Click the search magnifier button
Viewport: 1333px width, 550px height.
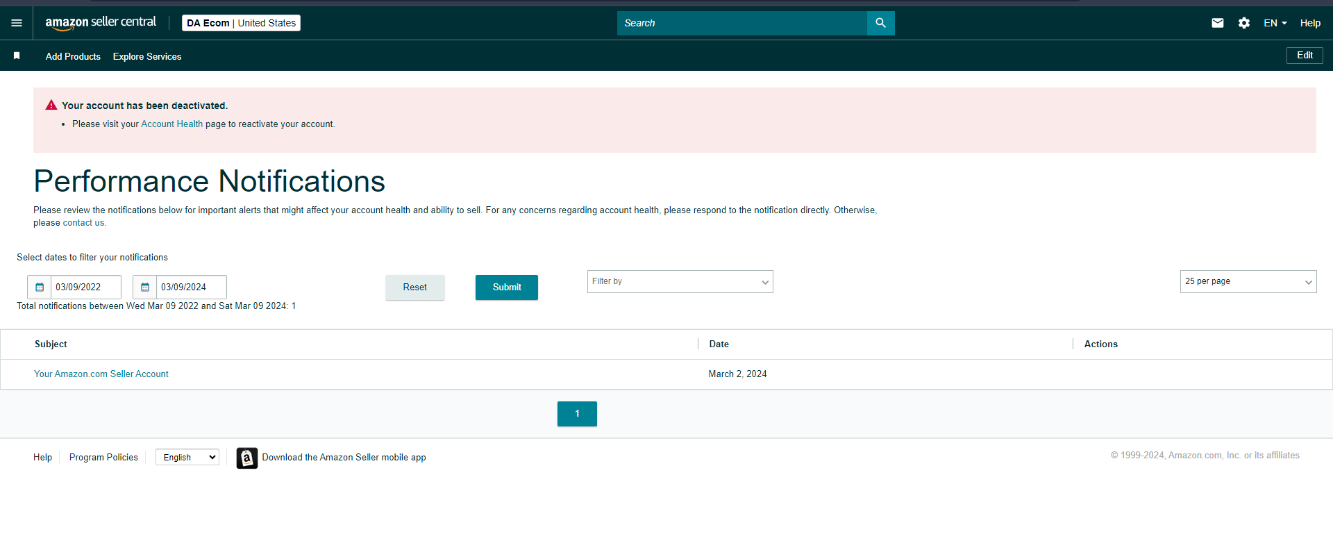coord(880,23)
